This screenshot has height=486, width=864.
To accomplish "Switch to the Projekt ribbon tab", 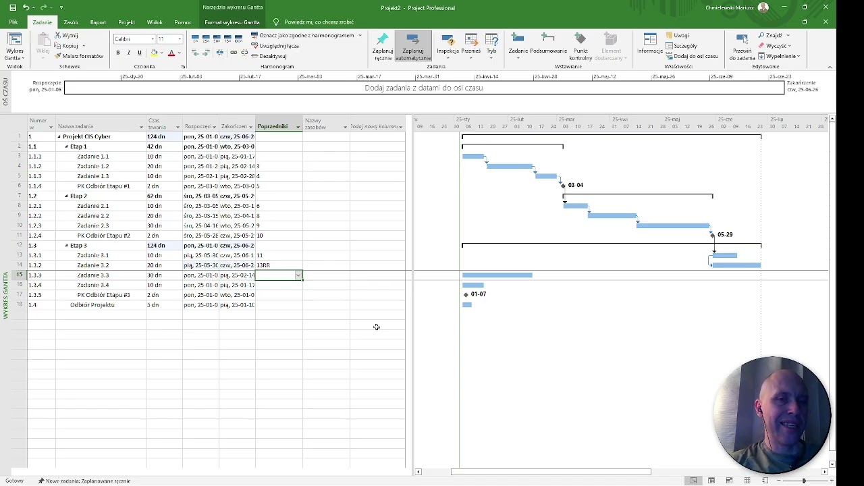I will click(x=127, y=22).
